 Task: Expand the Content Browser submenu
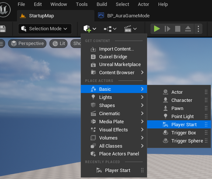point(114,72)
